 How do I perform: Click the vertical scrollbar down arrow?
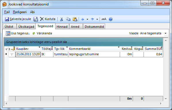[x=166, y=99]
